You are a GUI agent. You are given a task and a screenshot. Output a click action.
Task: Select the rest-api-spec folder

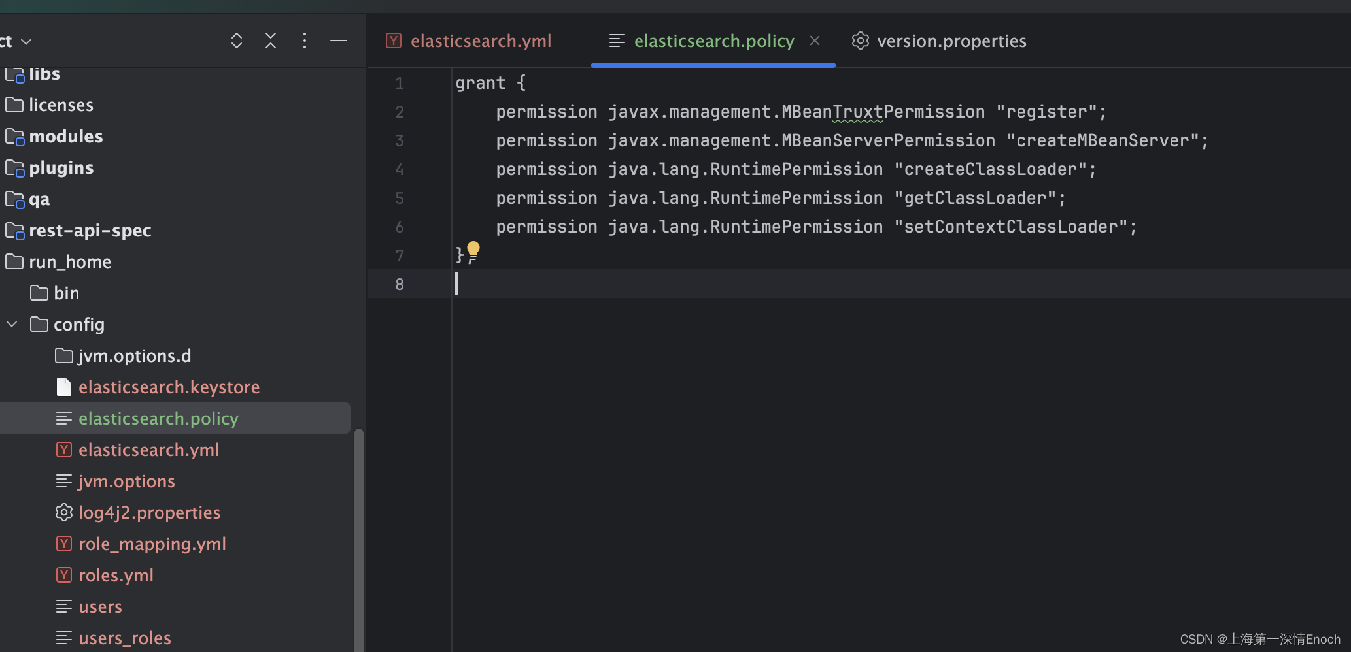90,231
